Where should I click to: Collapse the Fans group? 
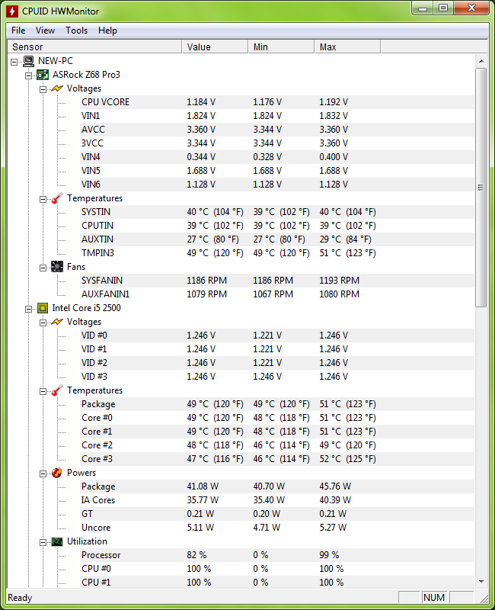(43, 268)
